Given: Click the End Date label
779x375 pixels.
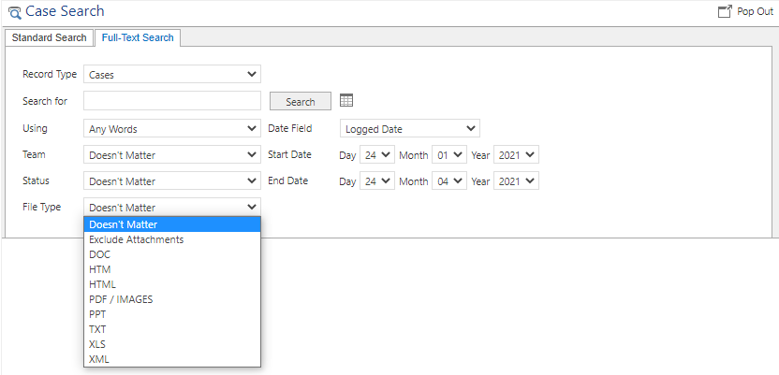Looking at the screenshot, I should pyautogui.click(x=287, y=180).
